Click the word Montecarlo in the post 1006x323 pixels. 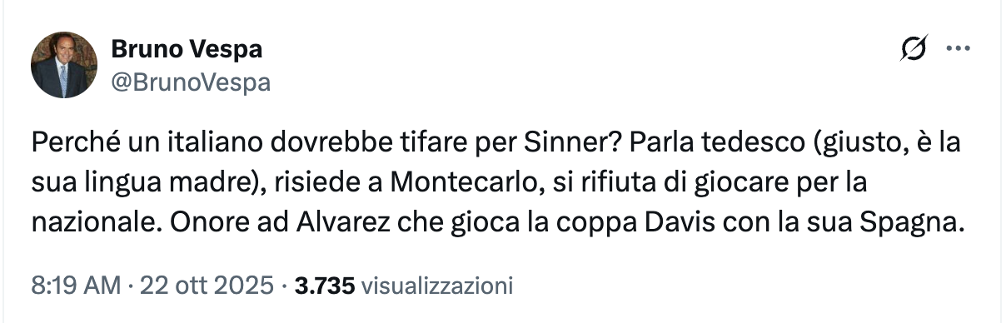click(x=474, y=181)
